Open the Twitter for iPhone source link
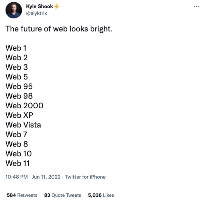The height and width of the screenshot is (201, 204). click(x=85, y=177)
